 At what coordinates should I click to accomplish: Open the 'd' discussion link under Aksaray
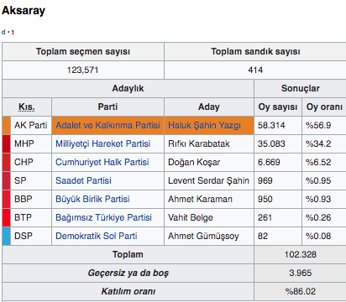tap(3, 32)
